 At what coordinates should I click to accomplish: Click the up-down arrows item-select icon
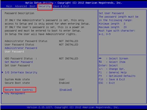coord(100,62)
